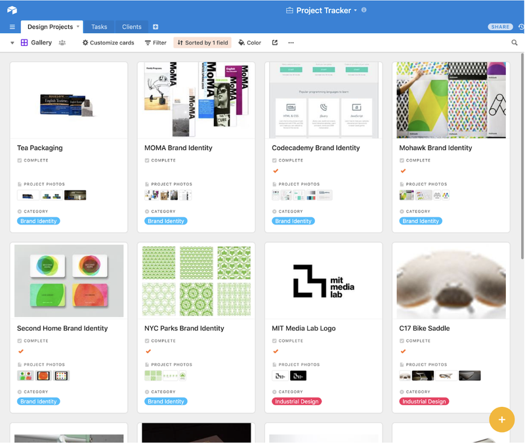
Task: Open first project photo in Mohawk card
Action: 406,195
